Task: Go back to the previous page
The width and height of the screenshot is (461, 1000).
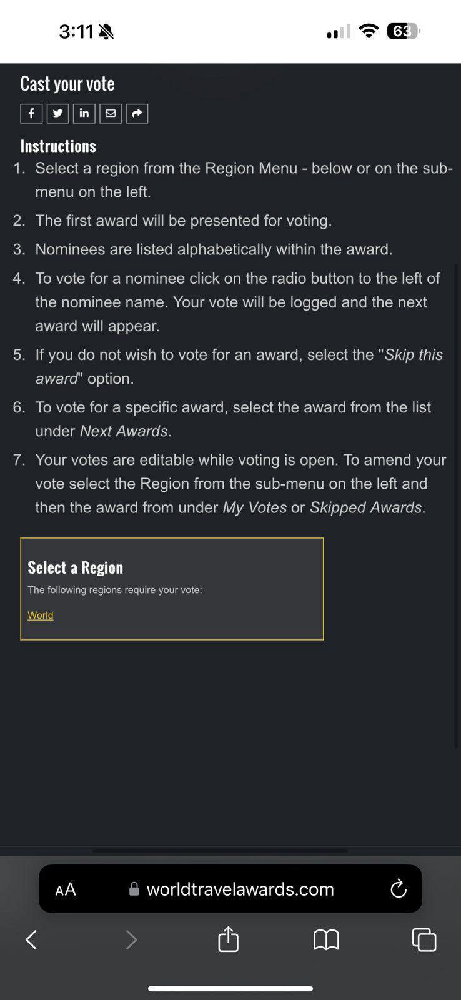Action: pyautogui.click(x=31, y=939)
